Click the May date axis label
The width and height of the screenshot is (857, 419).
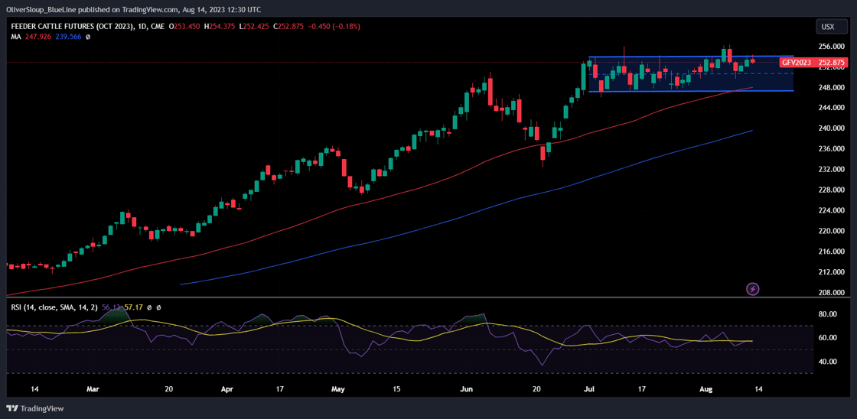pyautogui.click(x=338, y=389)
